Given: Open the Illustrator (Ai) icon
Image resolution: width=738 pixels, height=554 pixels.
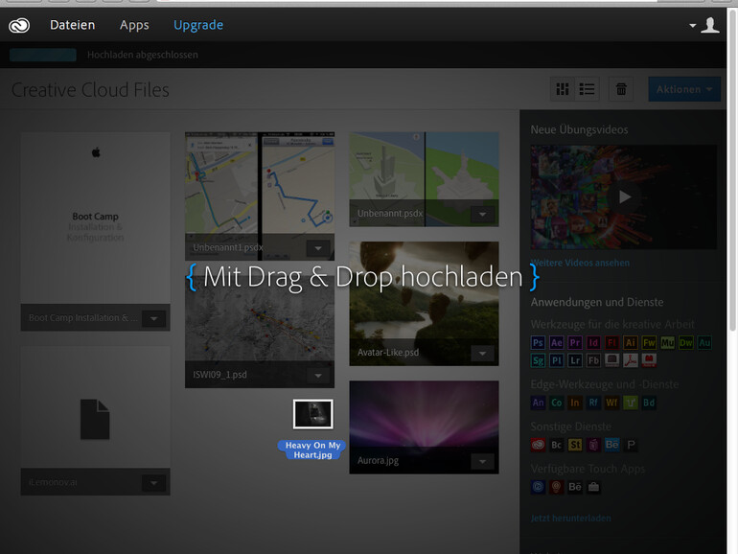Looking at the screenshot, I should click(x=631, y=343).
